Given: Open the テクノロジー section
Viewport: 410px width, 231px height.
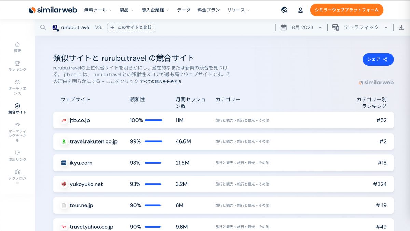Looking at the screenshot, I should (x=17, y=175).
